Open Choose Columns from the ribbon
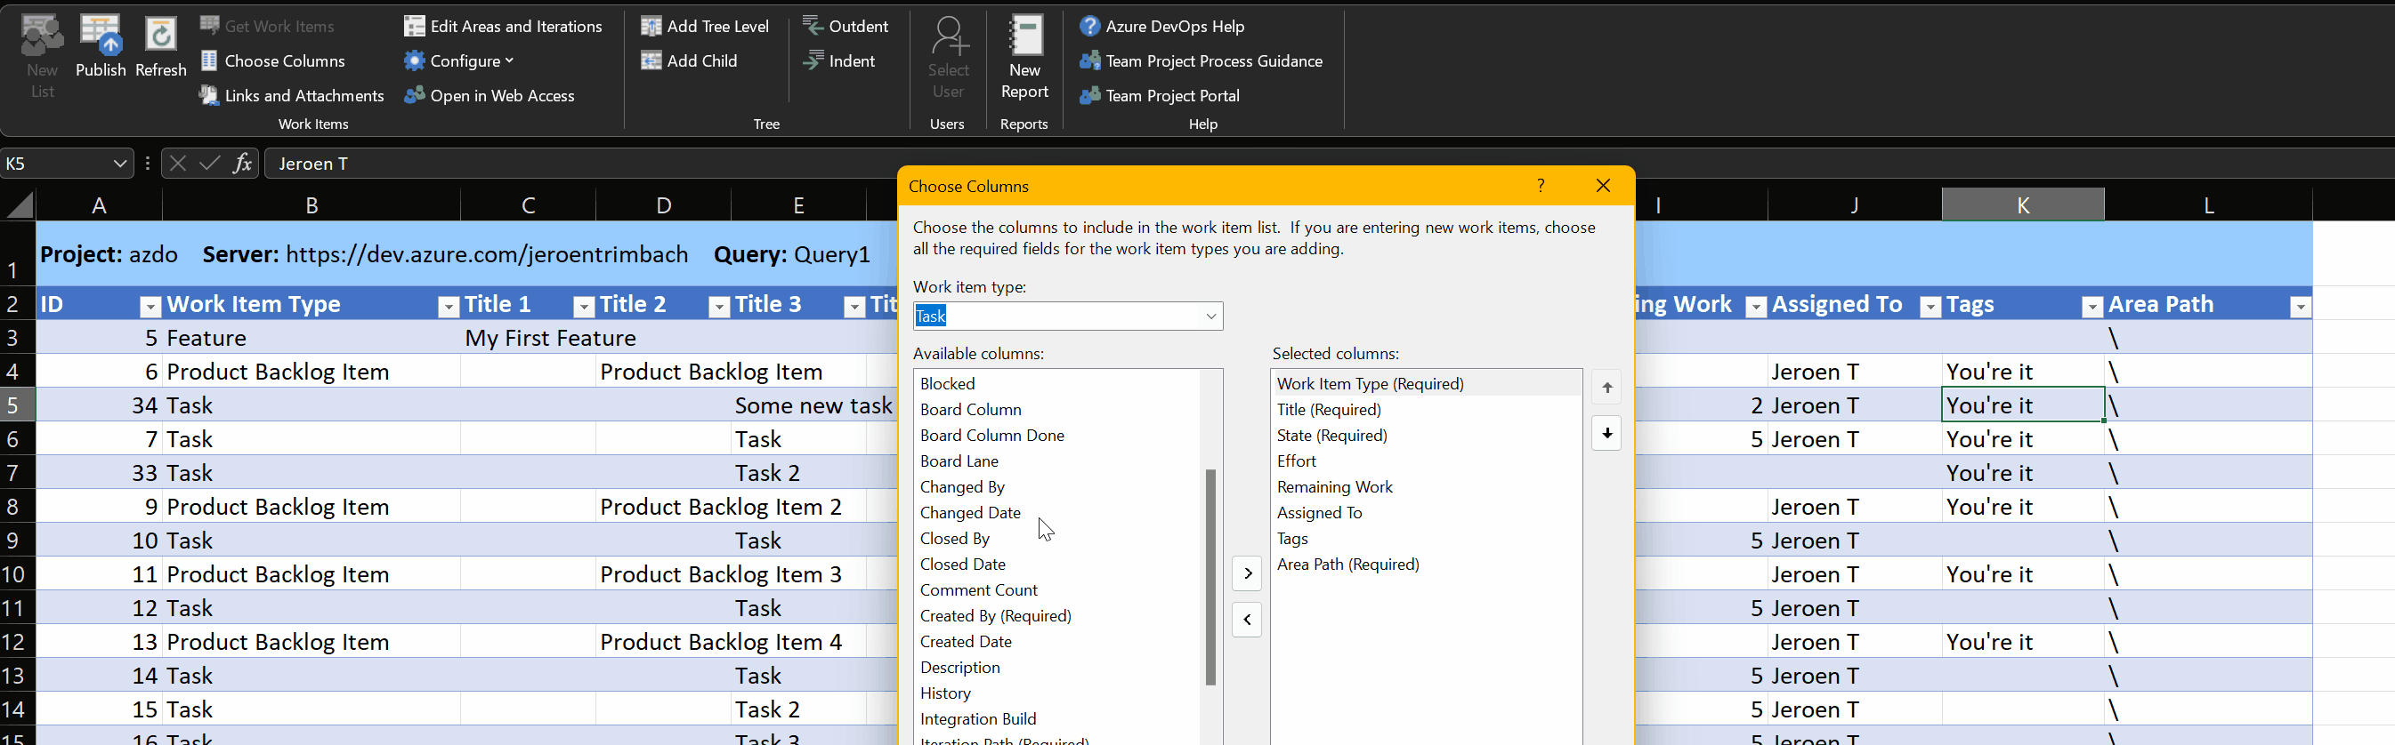 [273, 60]
